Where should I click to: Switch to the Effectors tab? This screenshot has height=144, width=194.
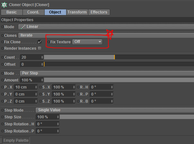click(x=99, y=12)
